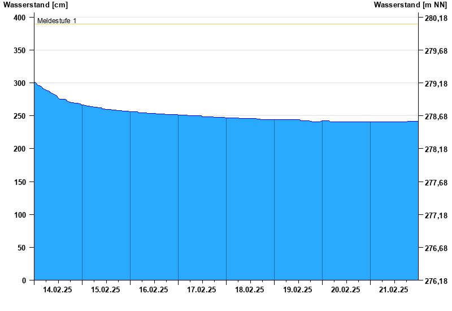Click the 278,18 value on right axis
The image size is (452, 311).
click(436, 149)
